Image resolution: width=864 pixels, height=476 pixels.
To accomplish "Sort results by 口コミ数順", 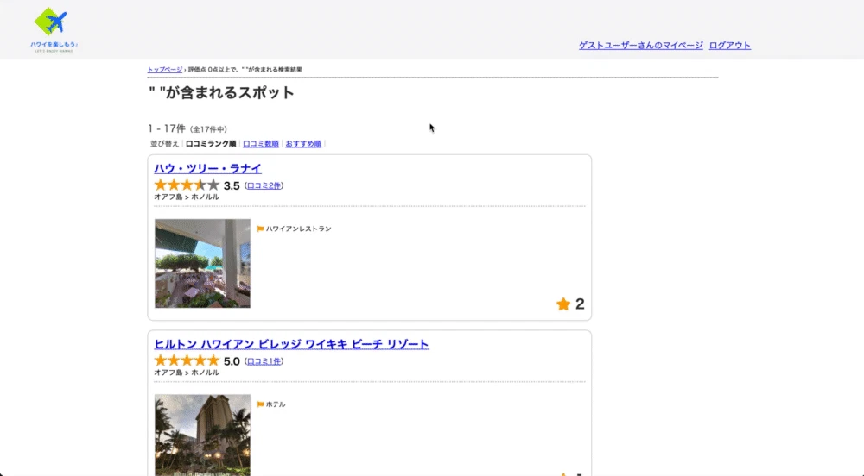I will 261,143.
